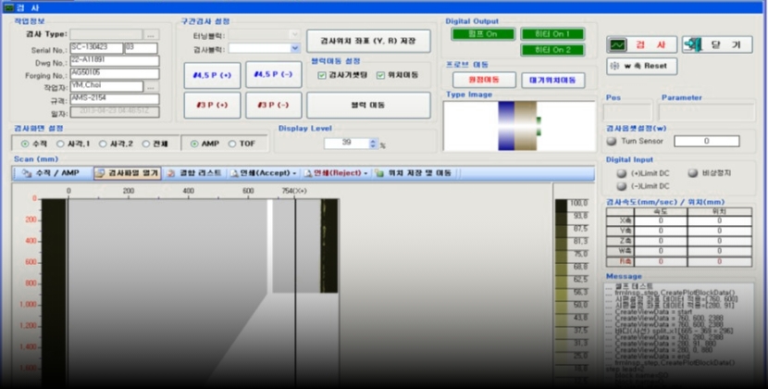Toggle the 검사기셋팅 checkbox
The image size is (768, 389).
point(322,76)
